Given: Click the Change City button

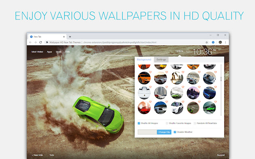Looking at the screenshot, I should click(164, 132).
